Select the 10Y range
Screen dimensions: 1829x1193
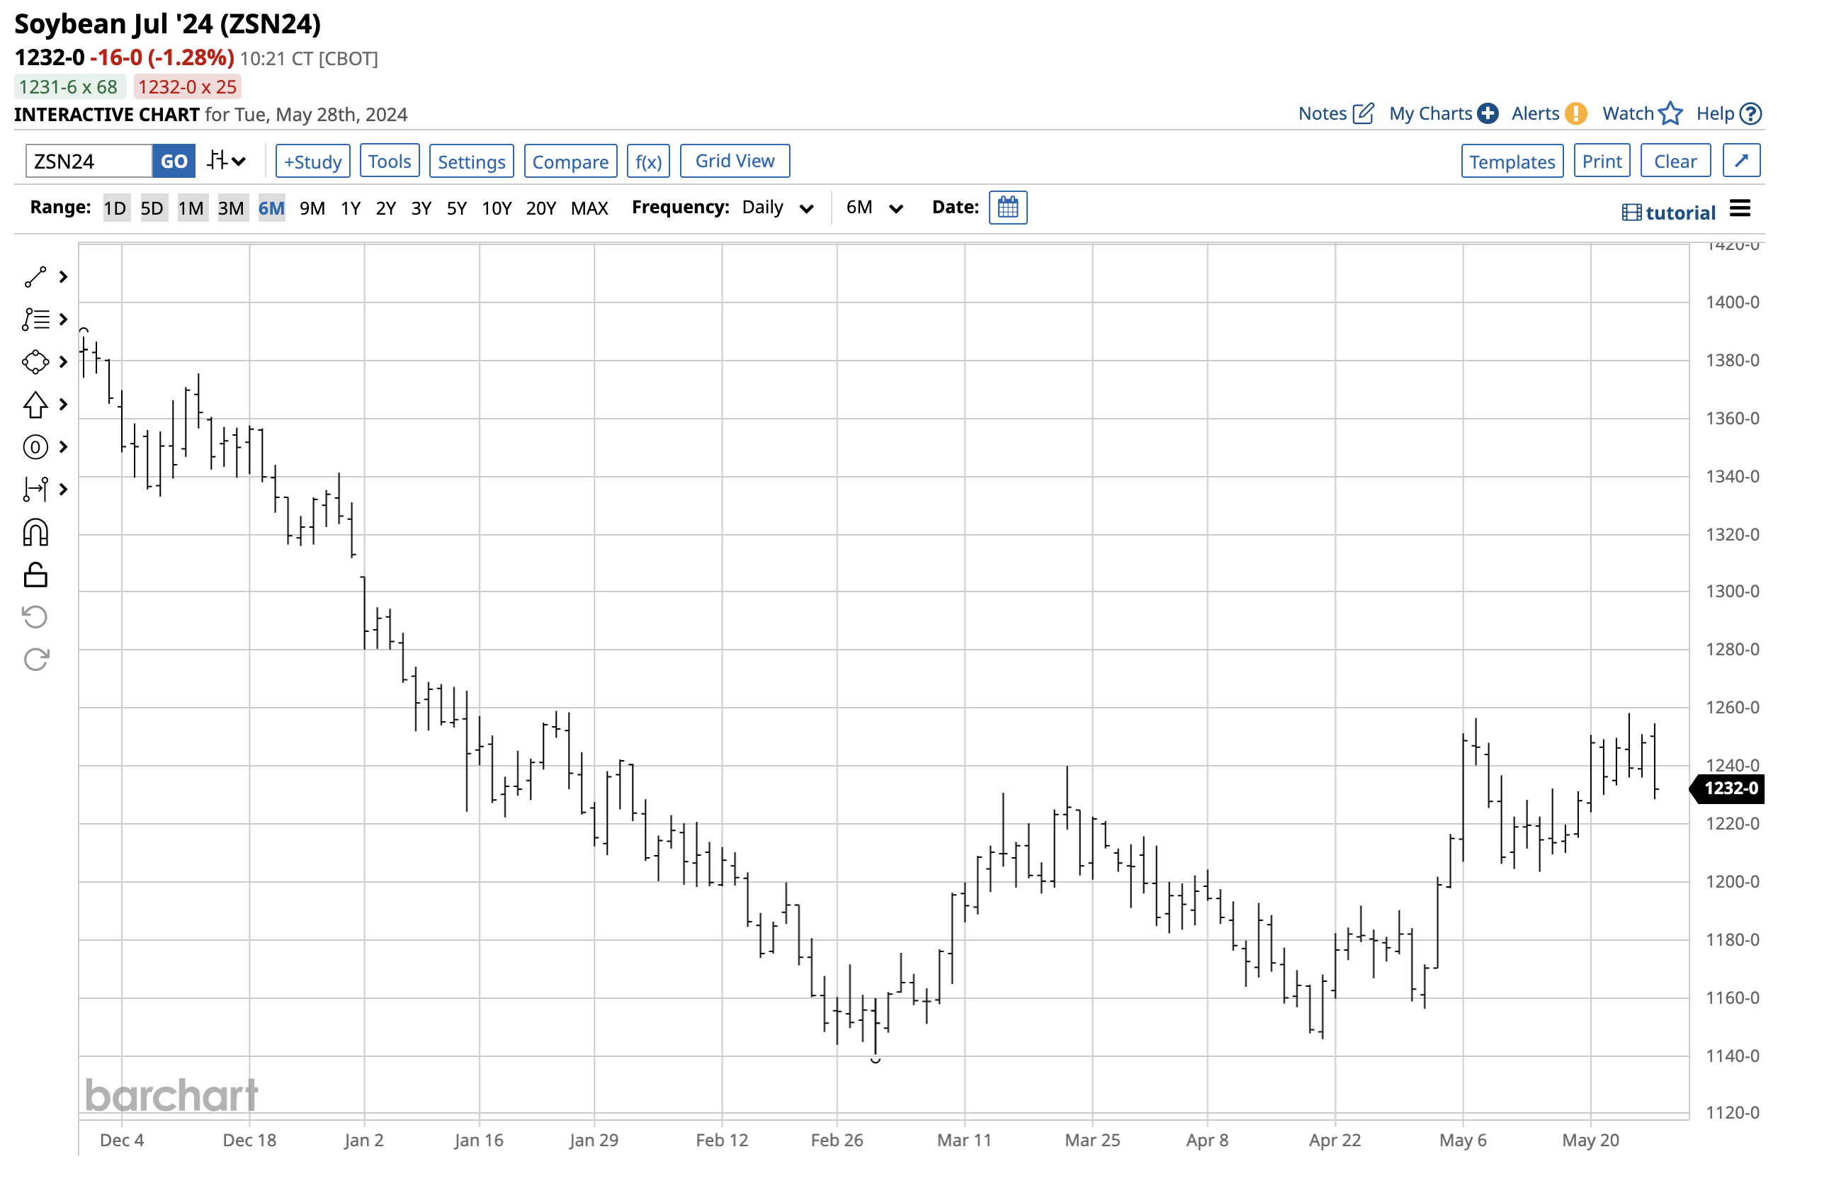coord(497,208)
